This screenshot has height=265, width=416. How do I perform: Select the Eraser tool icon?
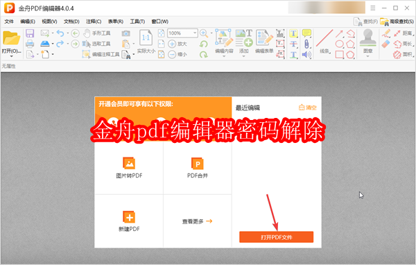click(385, 44)
